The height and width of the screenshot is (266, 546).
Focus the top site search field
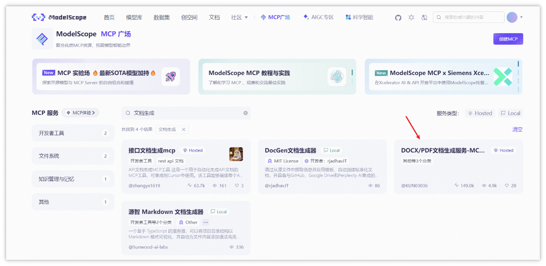point(469,17)
